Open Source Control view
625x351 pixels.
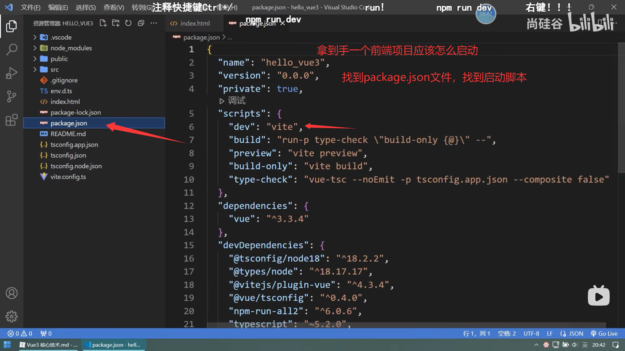tap(11, 97)
